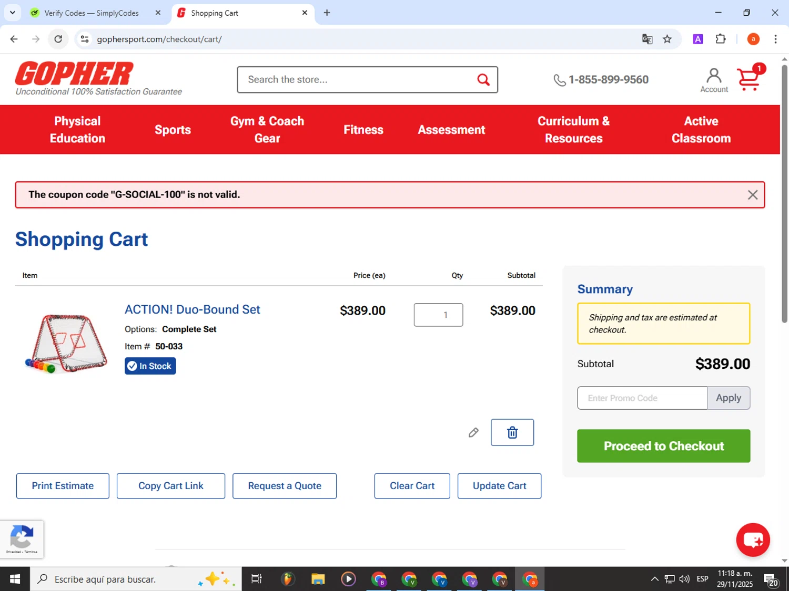
Task: Click the Duo-Bound Set product thumbnail
Action: point(66,344)
